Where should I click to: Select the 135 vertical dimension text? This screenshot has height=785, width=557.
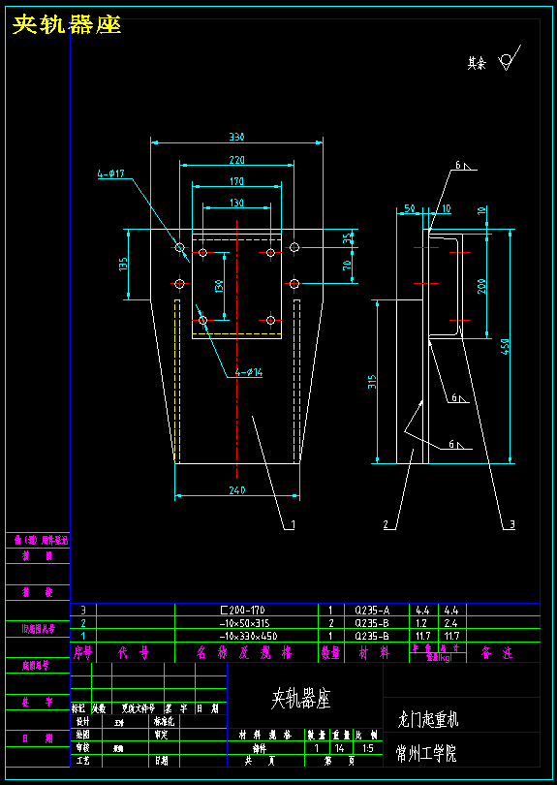tap(123, 265)
